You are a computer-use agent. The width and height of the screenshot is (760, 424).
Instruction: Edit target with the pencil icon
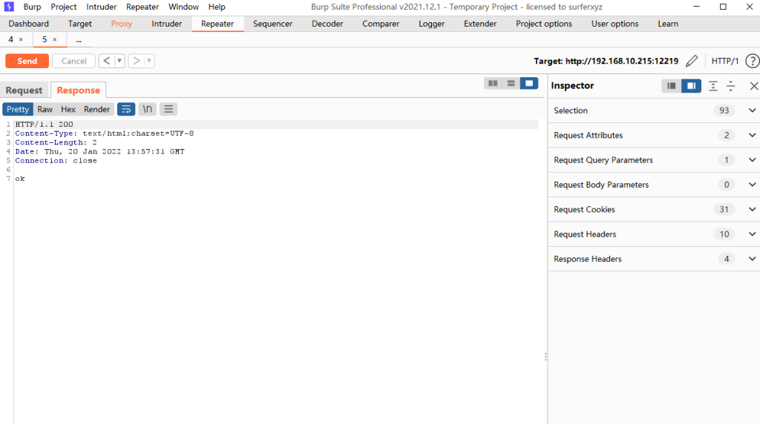[692, 61]
